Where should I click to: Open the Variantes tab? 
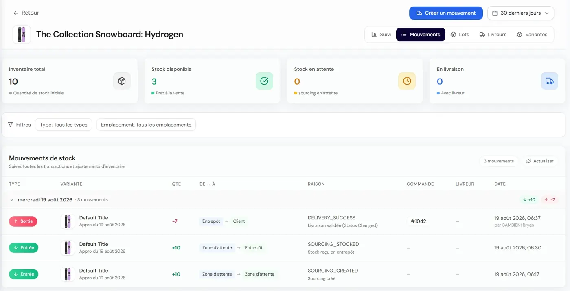[x=532, y=35]
